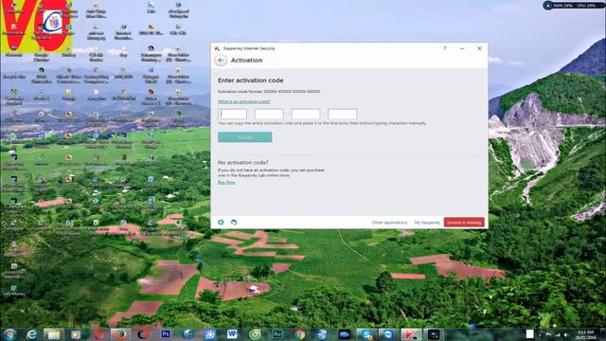Minimize the Kaspersky Internet Security window

pos(462,48)
